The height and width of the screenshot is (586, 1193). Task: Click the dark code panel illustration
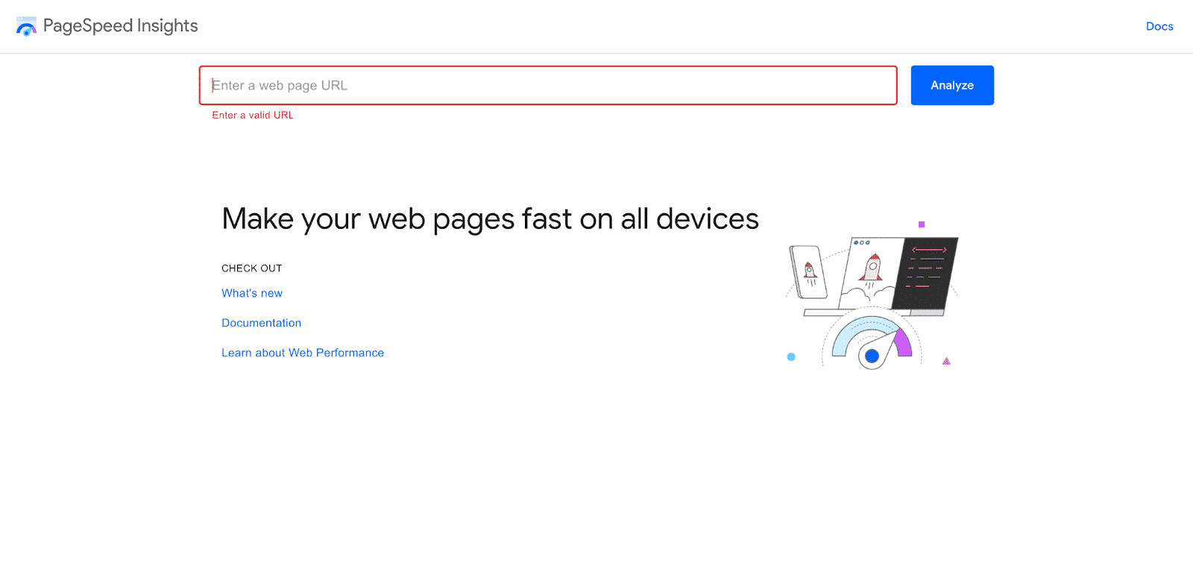(926, 272)
